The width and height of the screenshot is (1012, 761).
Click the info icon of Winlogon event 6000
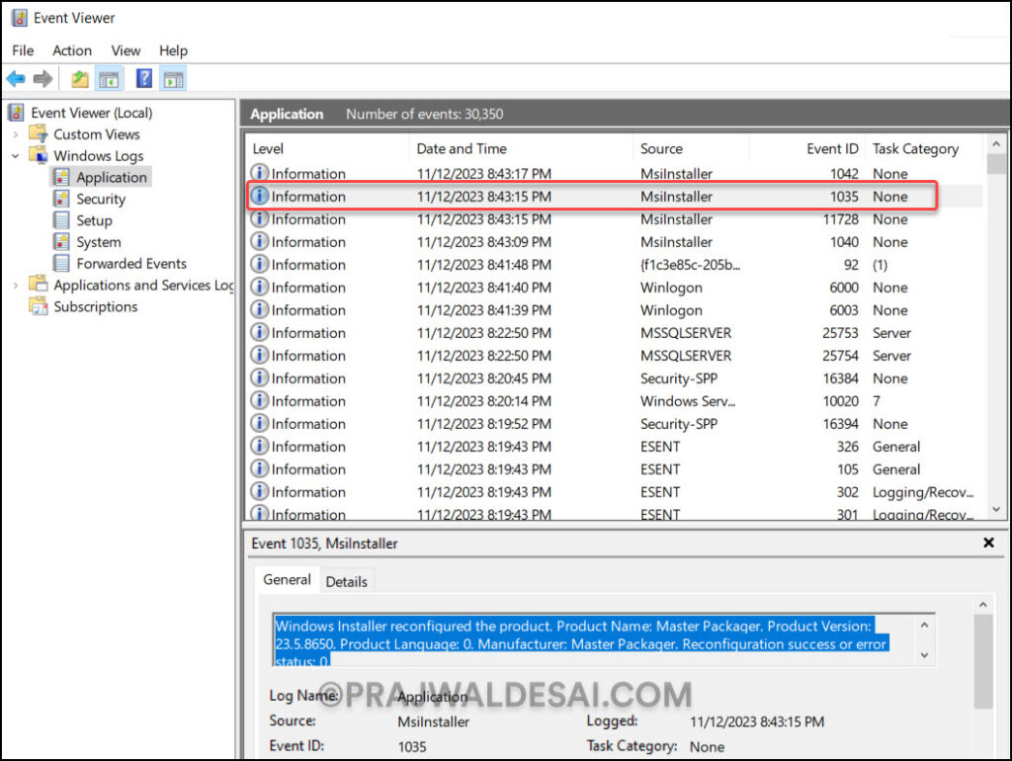(x=260, y=287)
